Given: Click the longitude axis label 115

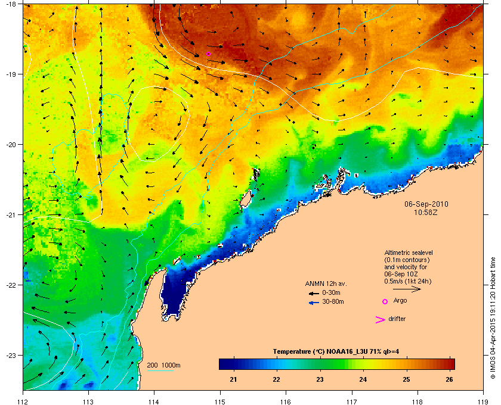Looking at the screenshot, I should click(220, 402).
